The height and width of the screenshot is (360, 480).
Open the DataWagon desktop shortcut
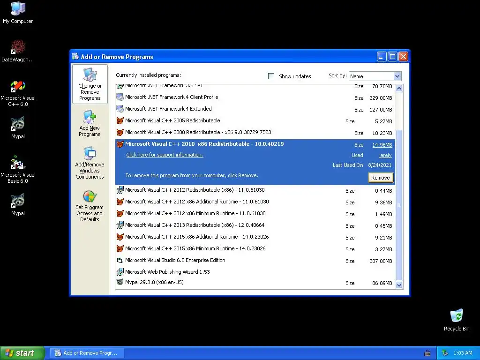[18, 51]
